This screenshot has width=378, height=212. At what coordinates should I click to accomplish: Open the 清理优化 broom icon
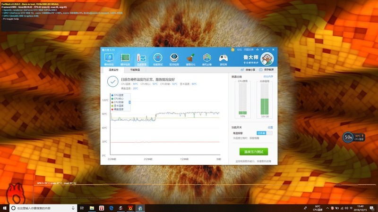[x=190, y=59]
